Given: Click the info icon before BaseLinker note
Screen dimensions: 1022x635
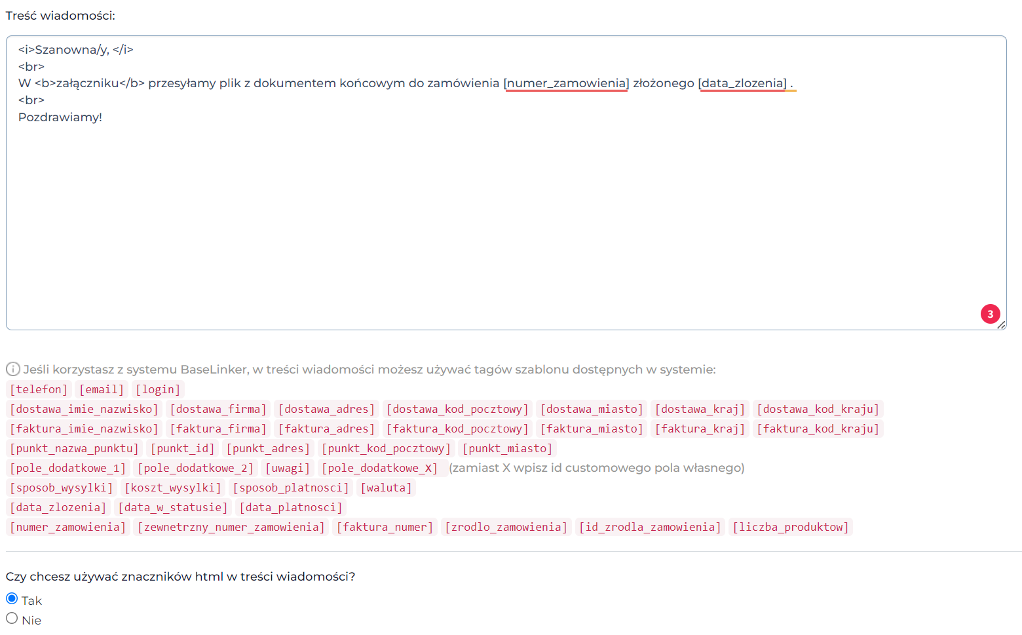Looking at the screenshot, I should 12,369.
